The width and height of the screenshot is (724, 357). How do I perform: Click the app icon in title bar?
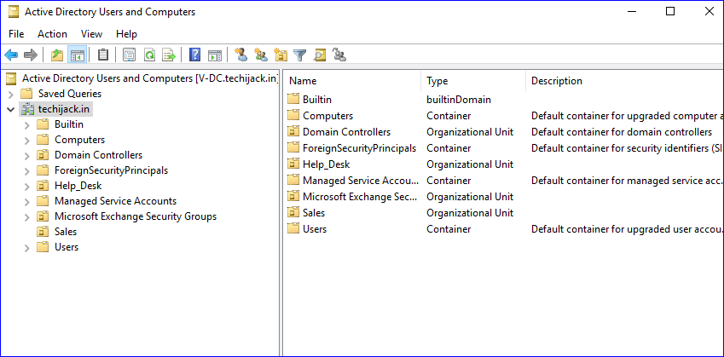coord(14,12)
